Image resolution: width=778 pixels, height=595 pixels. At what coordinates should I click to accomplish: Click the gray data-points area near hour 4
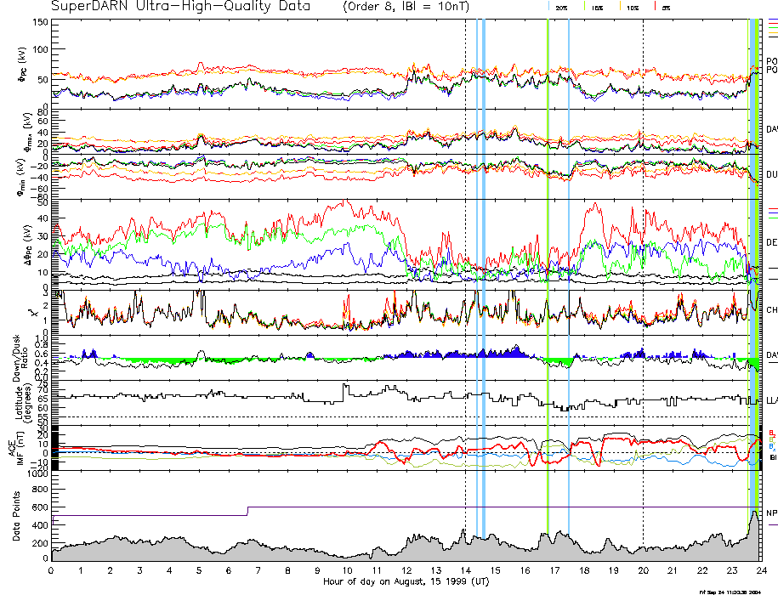[170, 551]
